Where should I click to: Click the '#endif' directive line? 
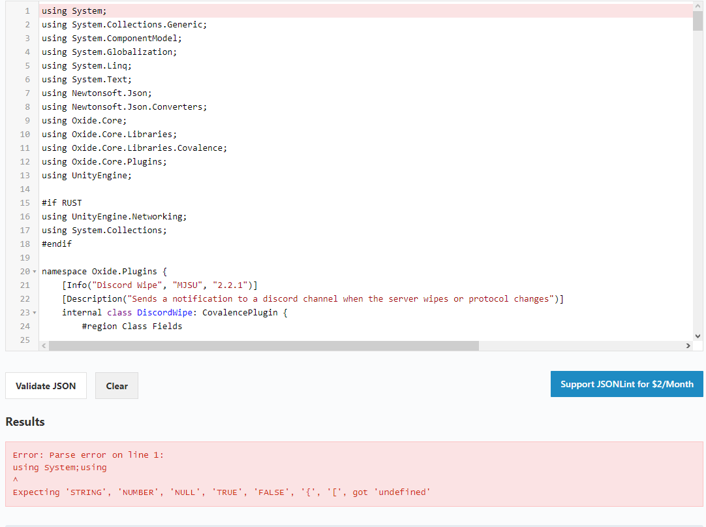click(x=57, y=244)
